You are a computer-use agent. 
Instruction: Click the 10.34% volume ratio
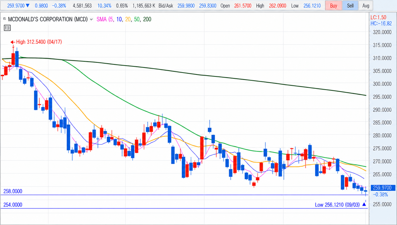point(104,5)
